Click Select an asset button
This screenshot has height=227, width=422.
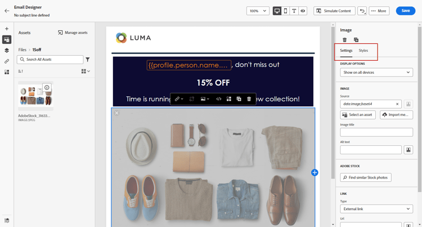(358, 115)
